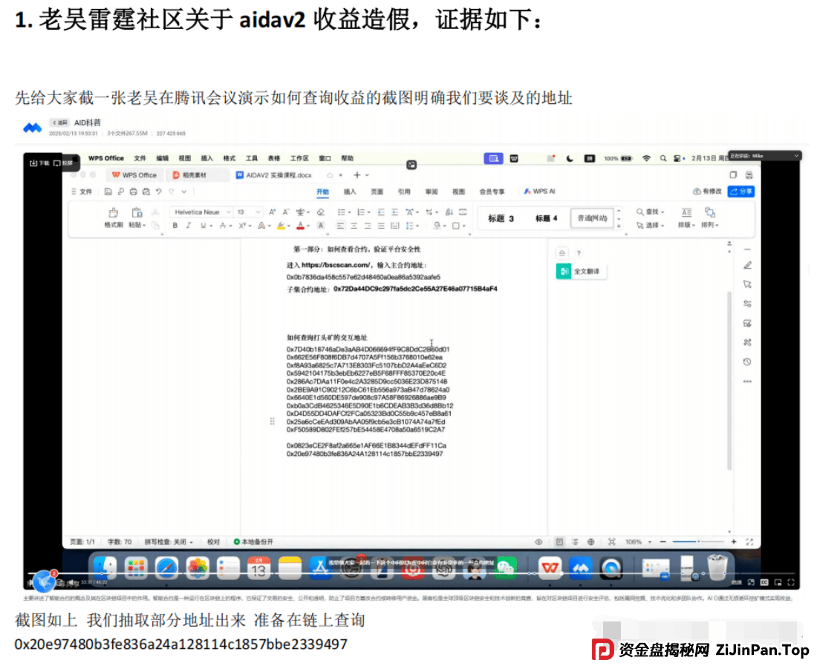817x666 pixels.
Task: Open the 工具 menu in the menu bar
Action: click(252, 158)
